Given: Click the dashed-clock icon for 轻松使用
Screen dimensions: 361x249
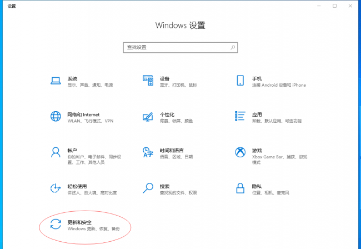Looking at the screenshot, I should (56, 188).
